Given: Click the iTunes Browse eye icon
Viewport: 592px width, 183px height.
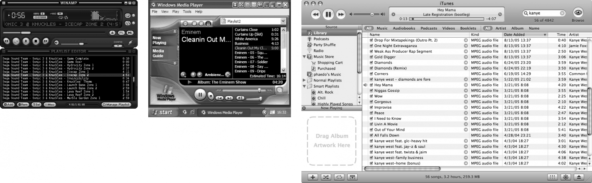Looking at the screenshot, I should click(x=577, y=13).
